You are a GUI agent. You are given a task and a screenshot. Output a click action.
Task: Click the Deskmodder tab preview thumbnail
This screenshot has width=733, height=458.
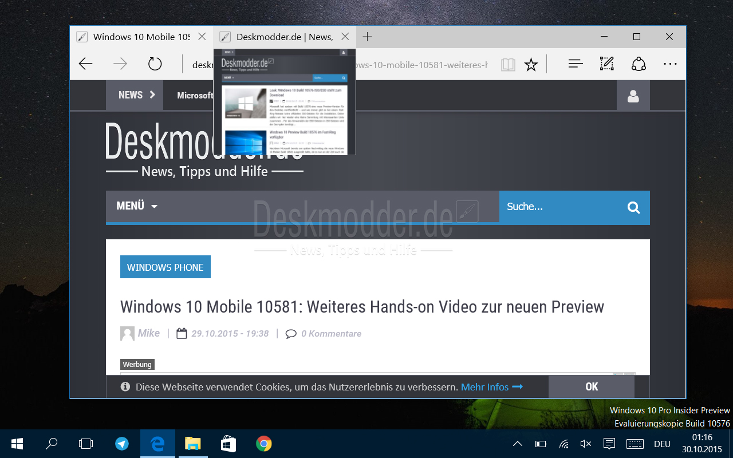pyautogui.click(x=285, y=101)
